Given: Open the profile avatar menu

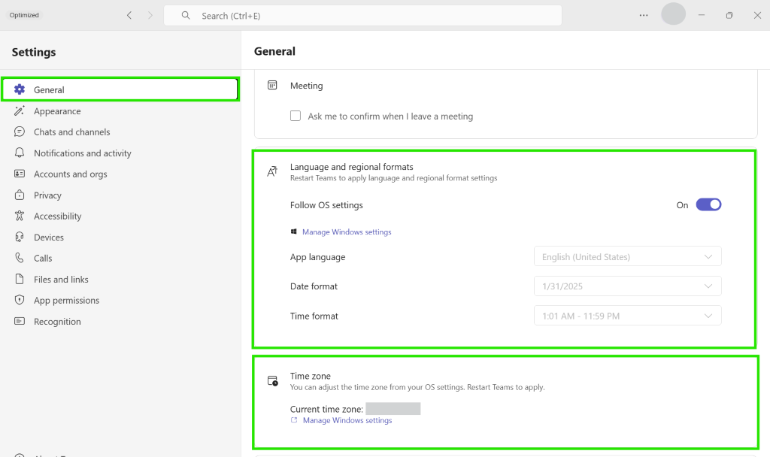Looking at the screenshot, I should 673,14.
